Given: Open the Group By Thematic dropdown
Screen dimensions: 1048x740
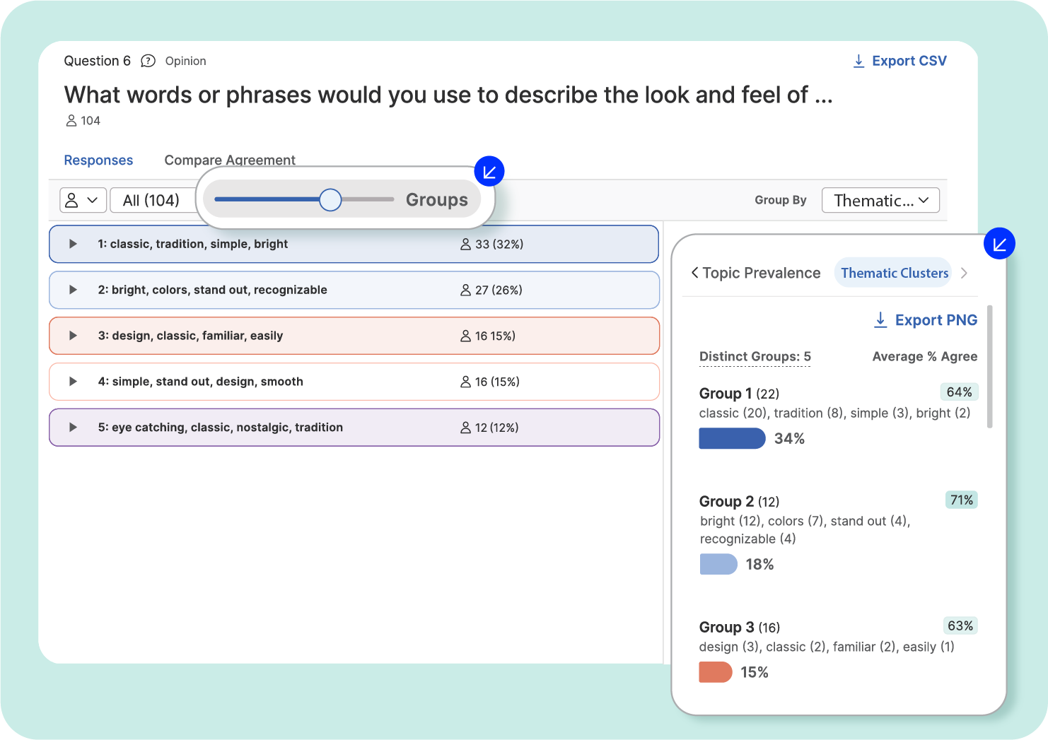Looking at the screenshot, I should (880, 200).
